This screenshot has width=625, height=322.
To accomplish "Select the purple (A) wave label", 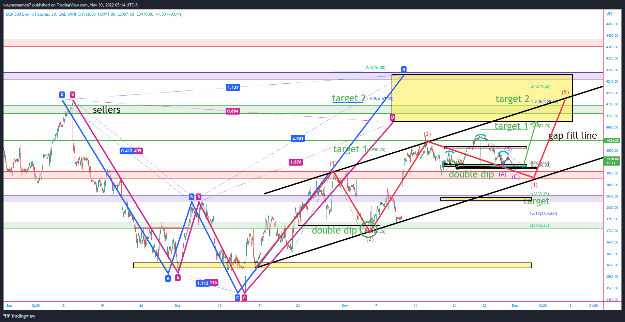I will 503,174.
